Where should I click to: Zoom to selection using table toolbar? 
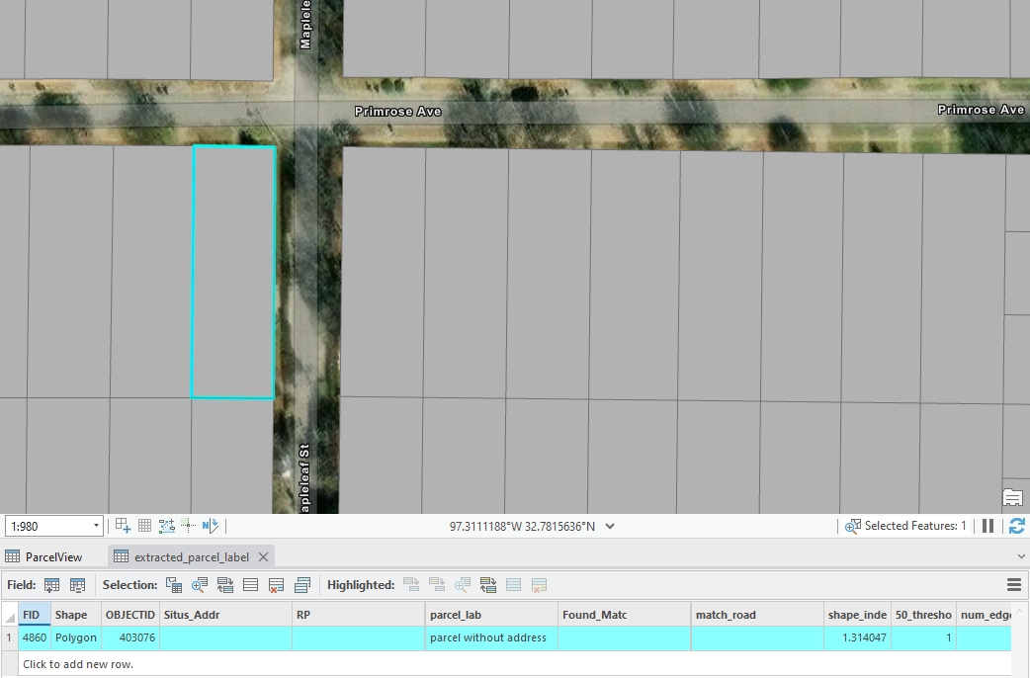click(x=200, y=585)
